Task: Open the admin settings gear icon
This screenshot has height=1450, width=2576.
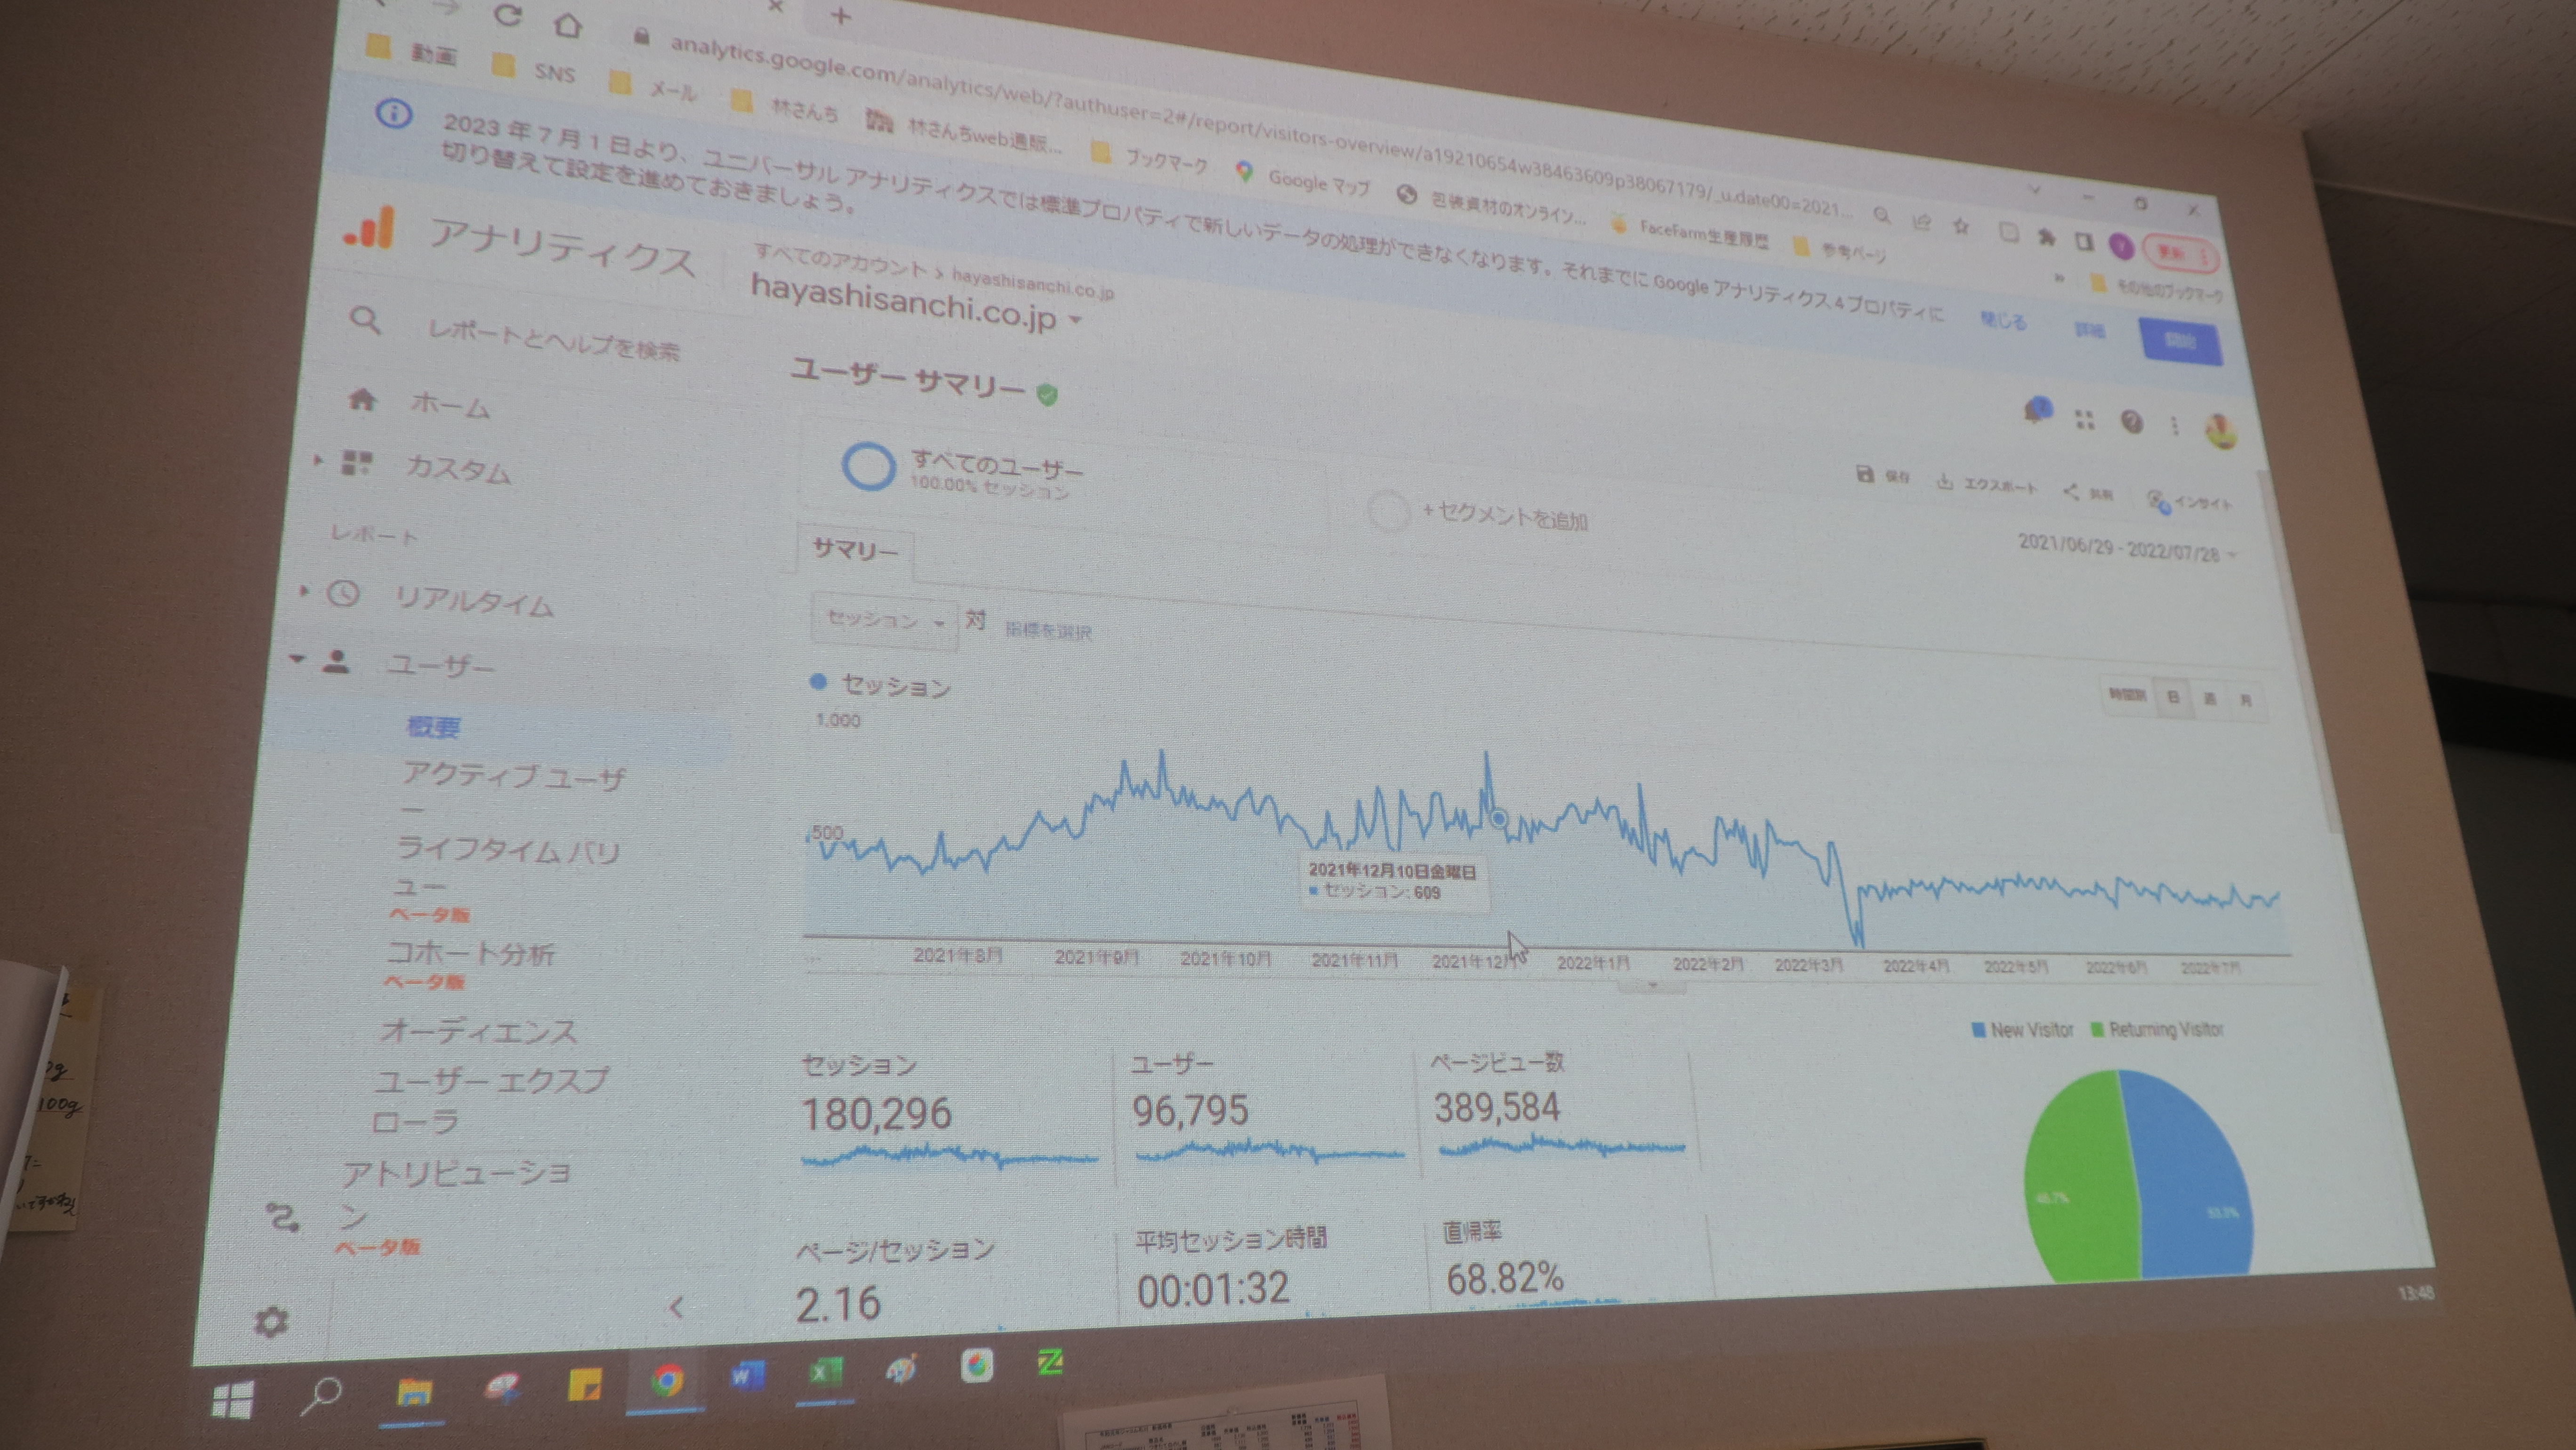Action: coord(271,1321)
